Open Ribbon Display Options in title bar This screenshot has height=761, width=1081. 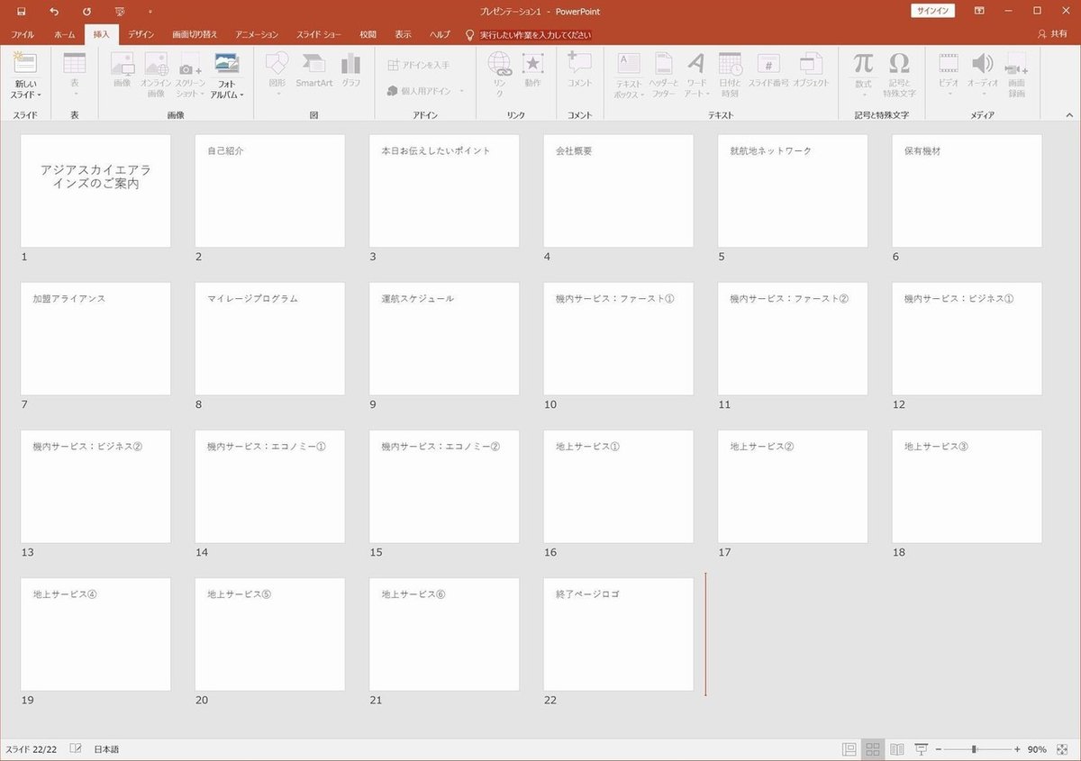979,11
